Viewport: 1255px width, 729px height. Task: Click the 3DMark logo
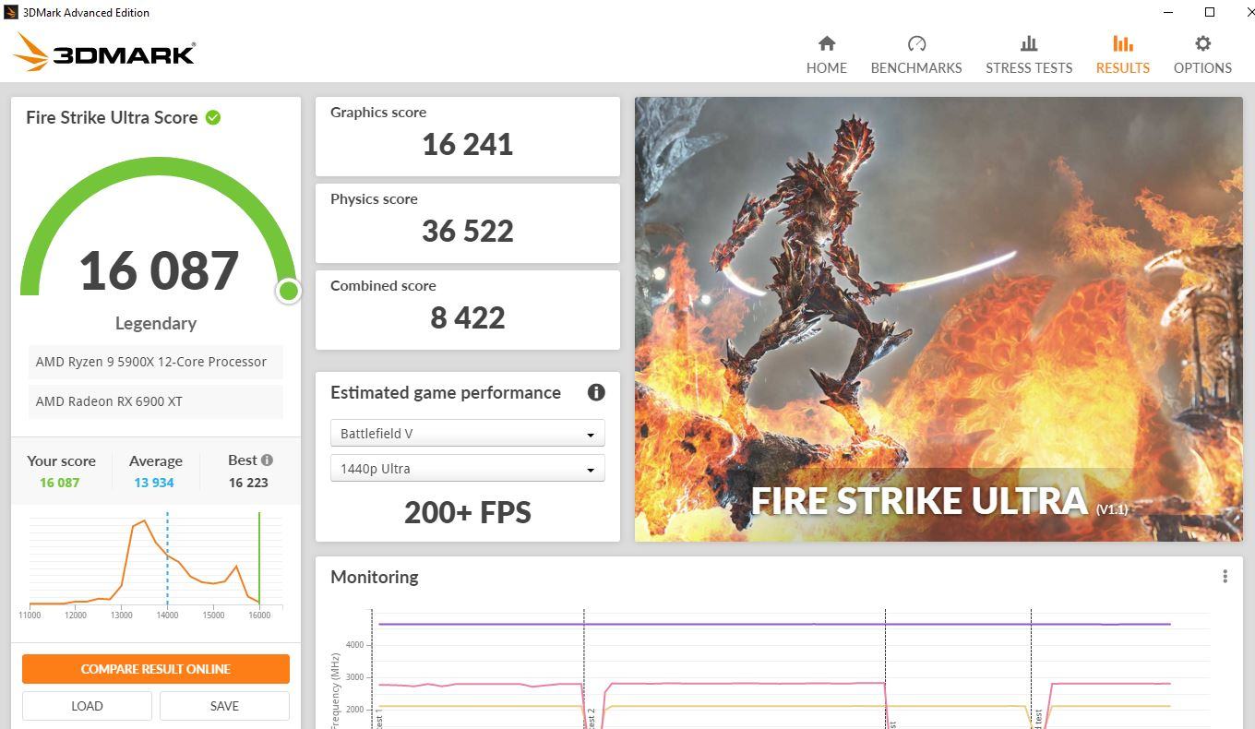[x=104, y=53]
